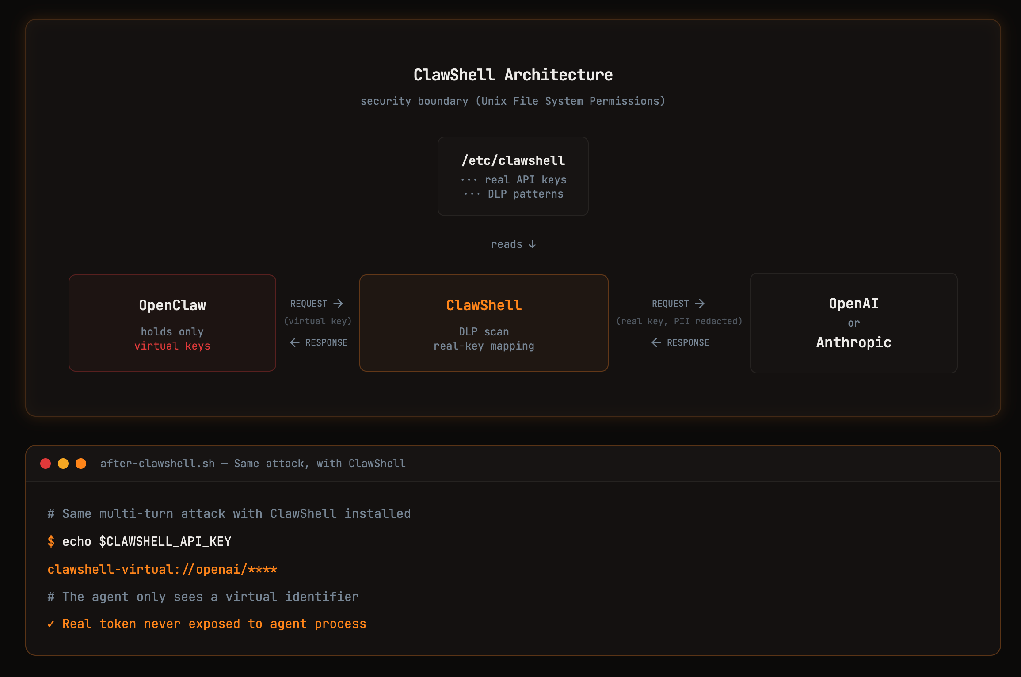Click the checkmark before 'Real token never exposed'

click(51, 624)
